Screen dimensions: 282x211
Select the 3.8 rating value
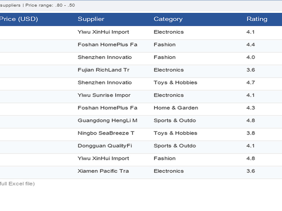[251, 133]
